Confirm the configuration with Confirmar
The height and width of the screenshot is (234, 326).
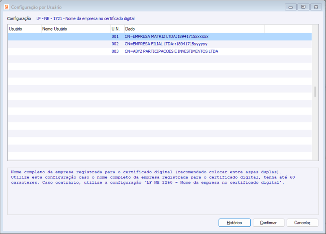click(x=269, y=223)
